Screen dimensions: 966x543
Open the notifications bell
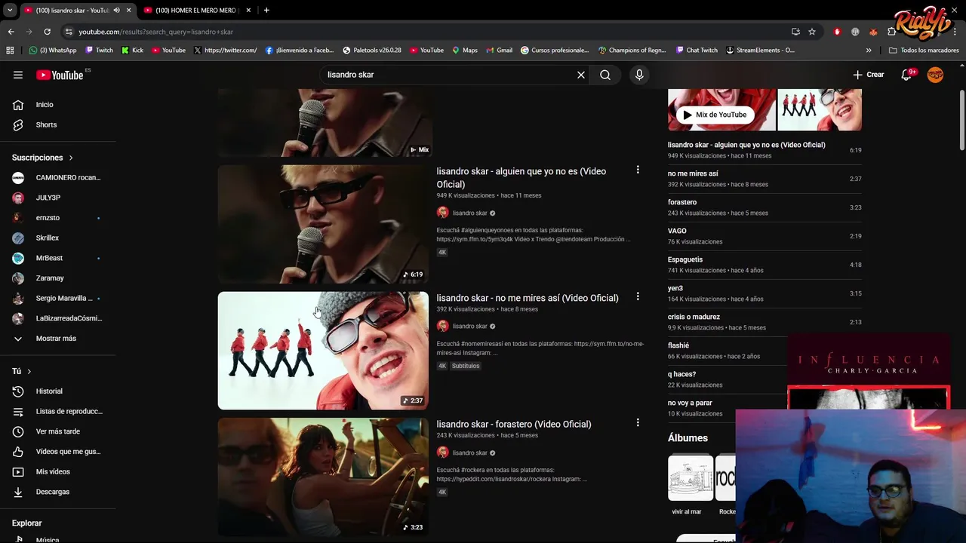click(906, 75)
